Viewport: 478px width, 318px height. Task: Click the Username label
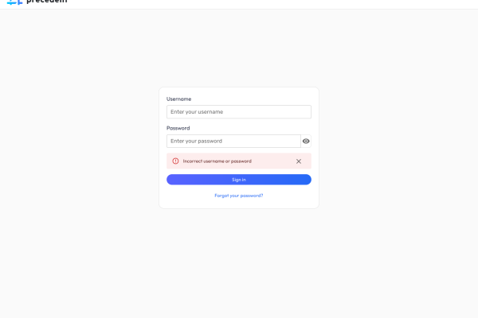click(178, 99)
